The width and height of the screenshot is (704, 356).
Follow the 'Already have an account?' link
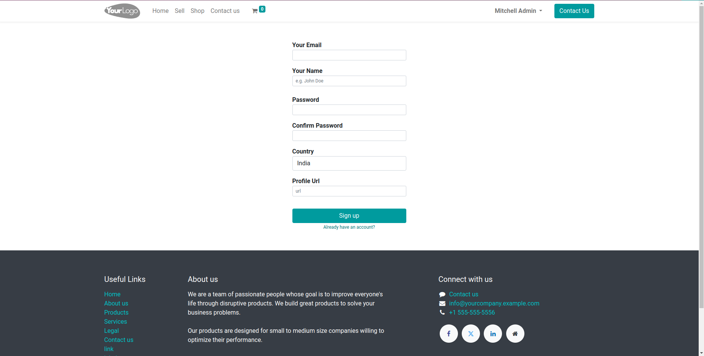click(349, 227)
